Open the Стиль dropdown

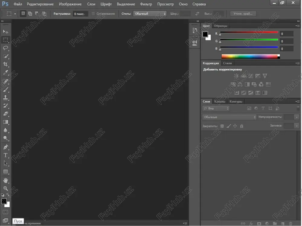point(150,14)
